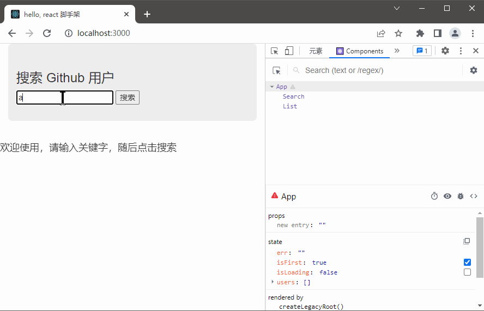Screen dimensions: 484x311
Task: Click the 搜索 button
Action: (x=128, y=97)
